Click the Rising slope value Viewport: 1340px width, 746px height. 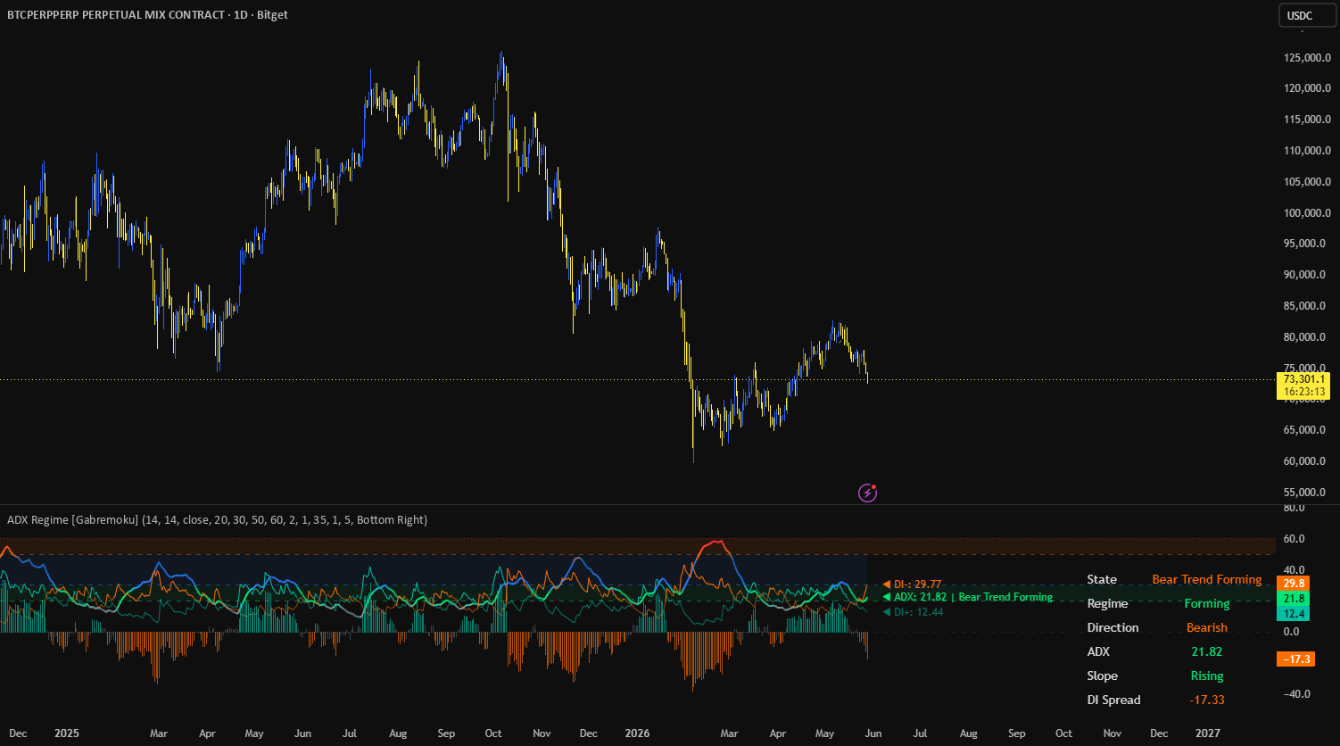1207,676
